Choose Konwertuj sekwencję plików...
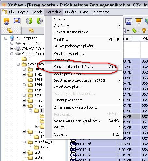 coord(83,120)
